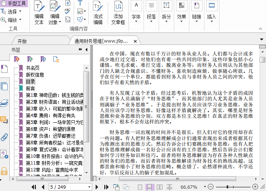
Task: Jump to bookmark 第4章 费用
Action: (x=50, y=116)
